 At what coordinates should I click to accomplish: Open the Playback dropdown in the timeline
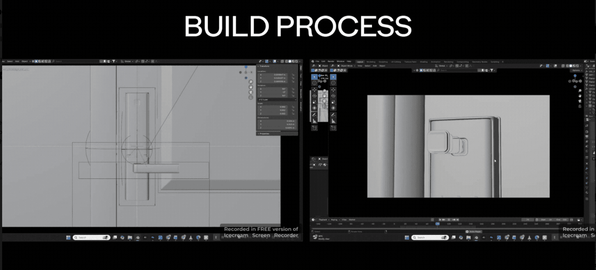[324, 220]
